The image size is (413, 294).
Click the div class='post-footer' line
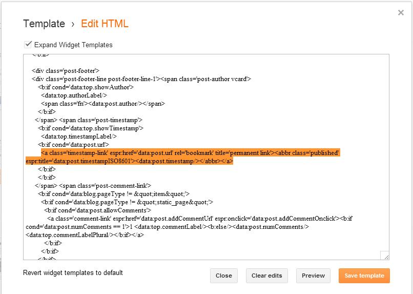point(66,71)
